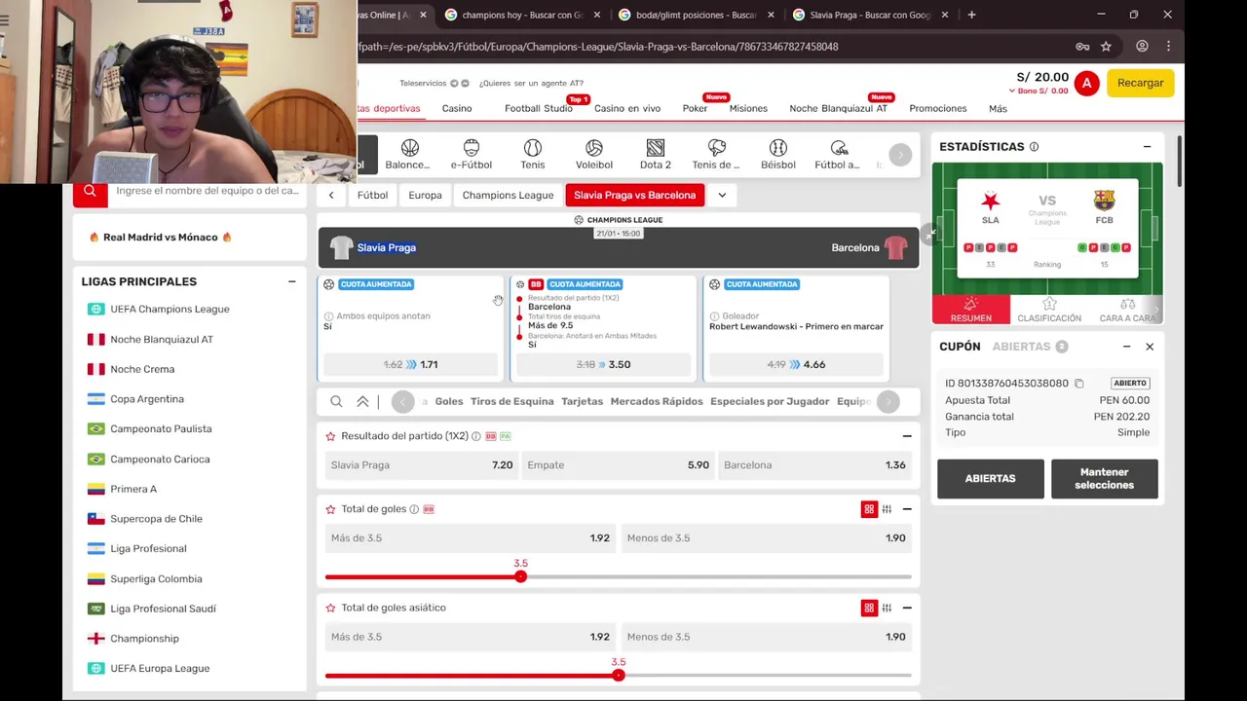This screenshot has height=701, width=1247.
Task: Click the collapse-all double chevron icon
Action: 362,401
